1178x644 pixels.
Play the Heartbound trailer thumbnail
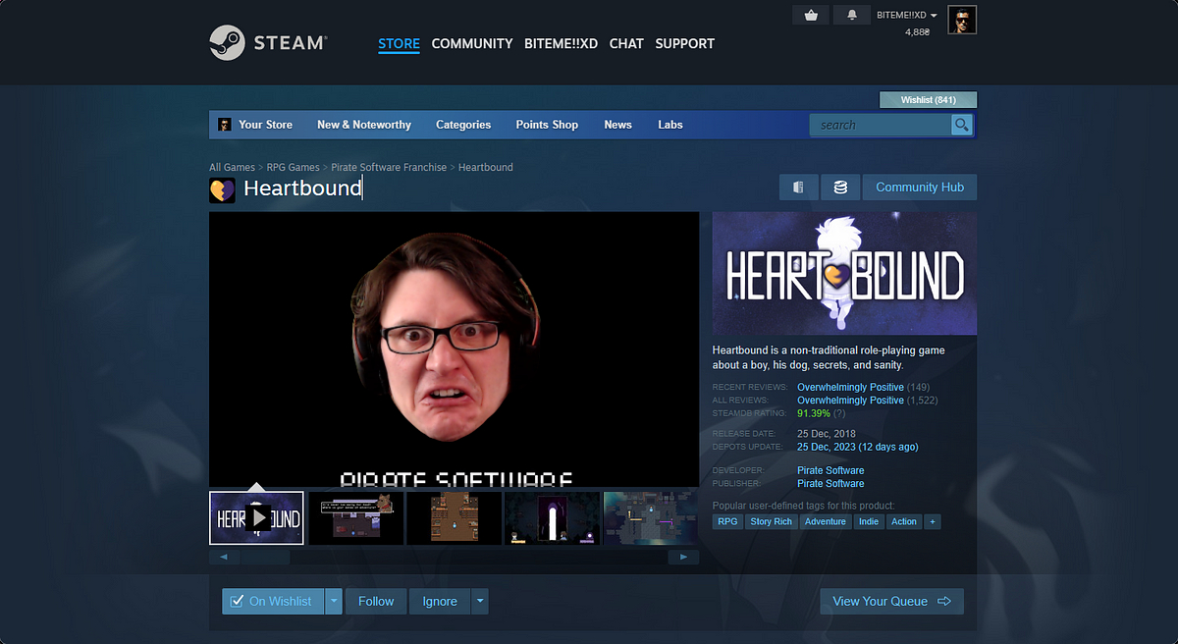256,517
